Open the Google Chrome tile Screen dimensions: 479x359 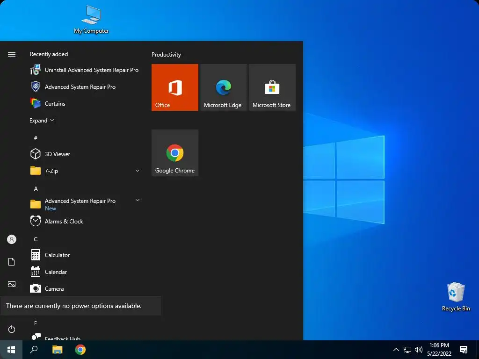click(175, 153)
